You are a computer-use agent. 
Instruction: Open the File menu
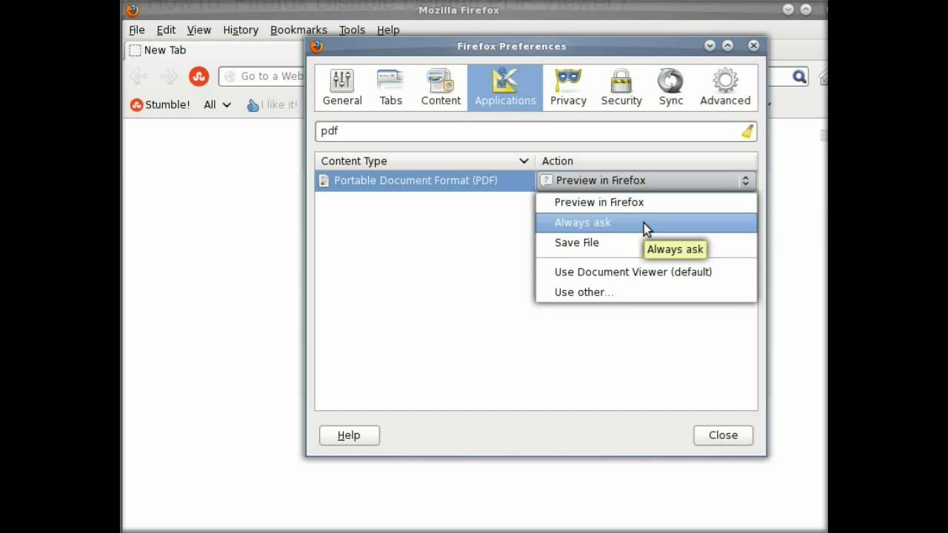137,30
